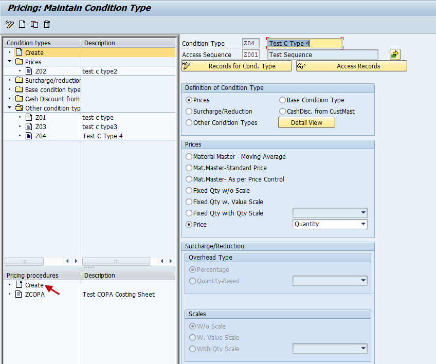Click the yellow arrow icon next to Test Sequence
Image resolution: width=436 pixels, height=364 pixels.
coord(395,53)
